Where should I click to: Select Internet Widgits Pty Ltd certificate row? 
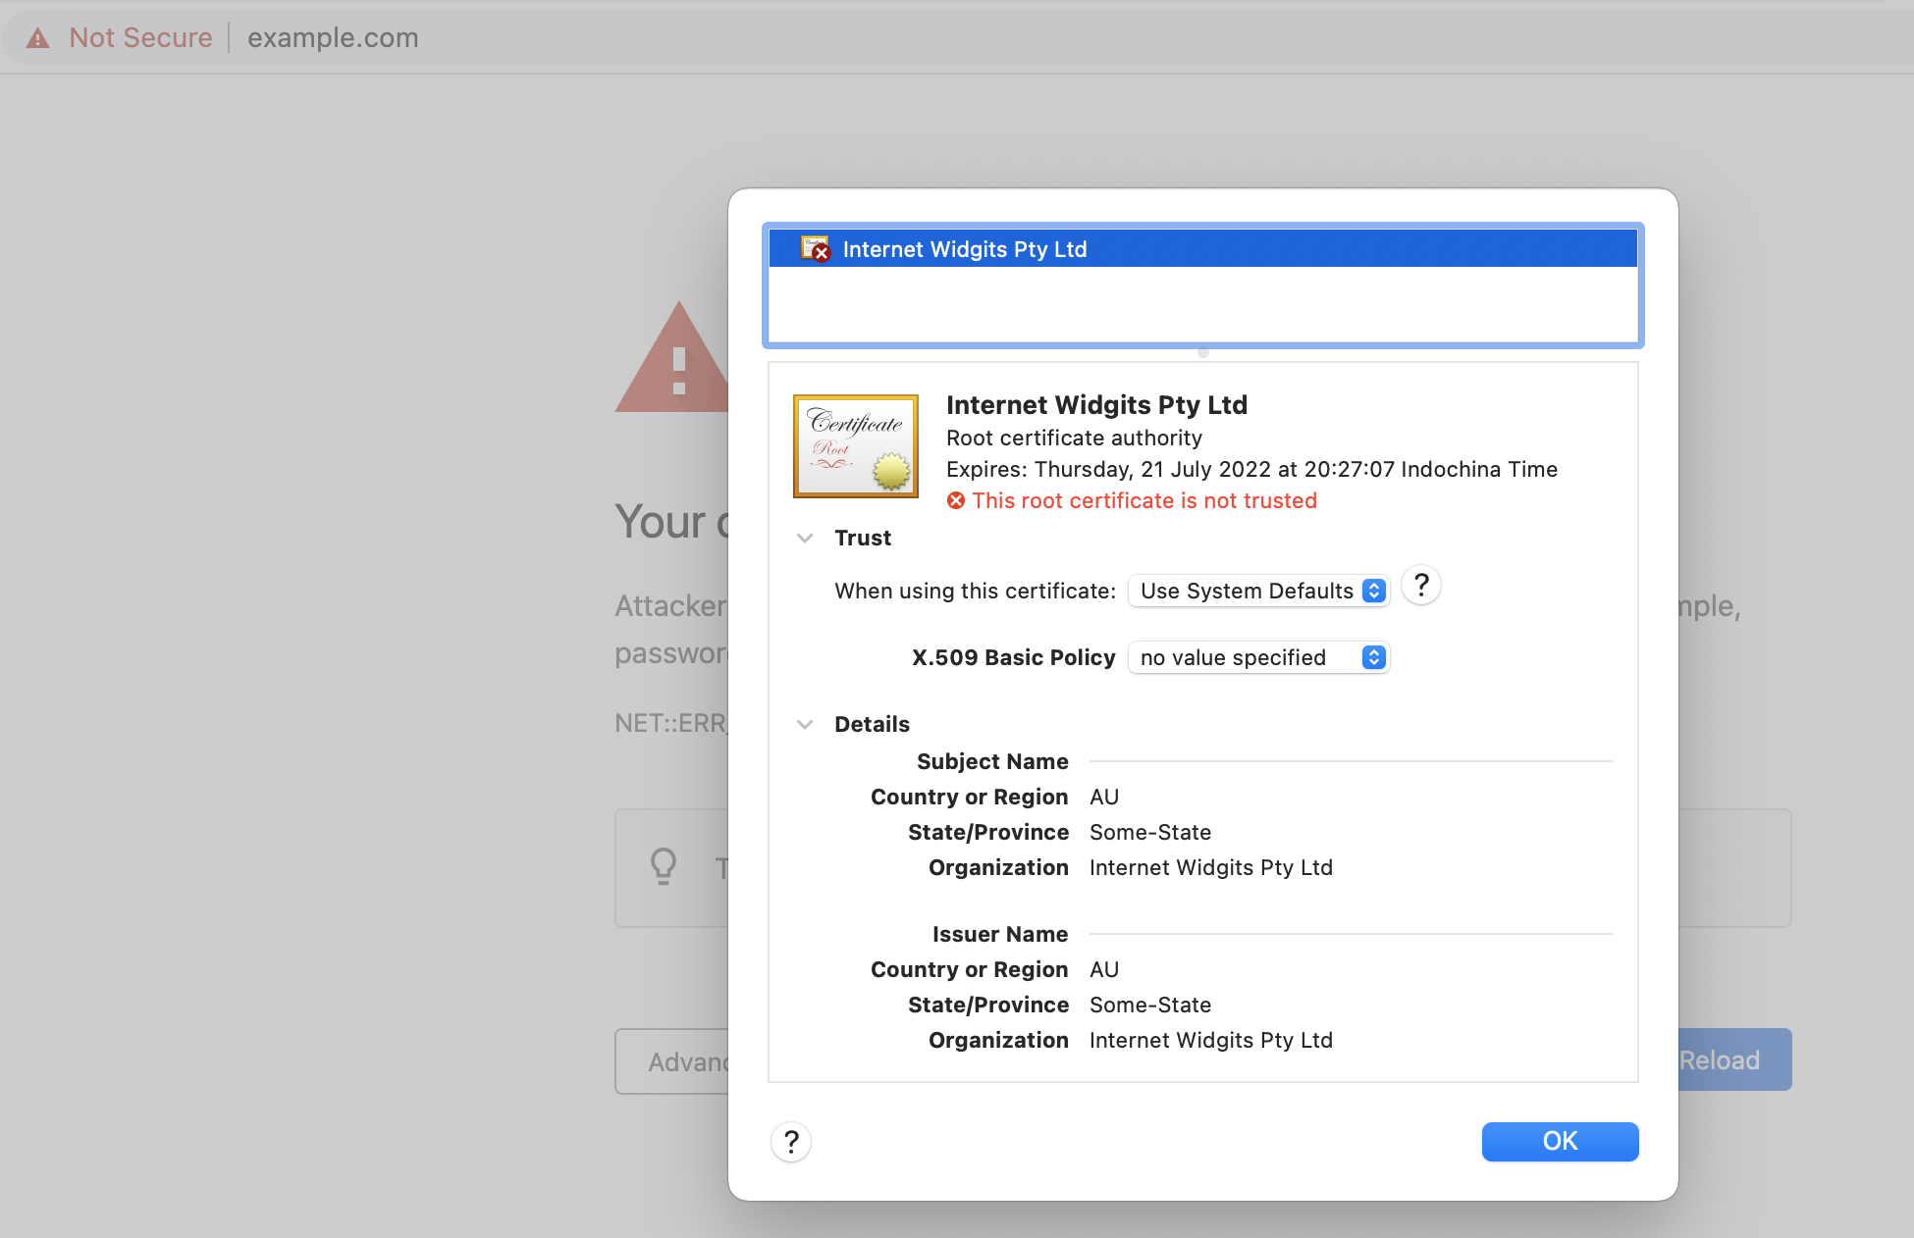click(1203, 249)
